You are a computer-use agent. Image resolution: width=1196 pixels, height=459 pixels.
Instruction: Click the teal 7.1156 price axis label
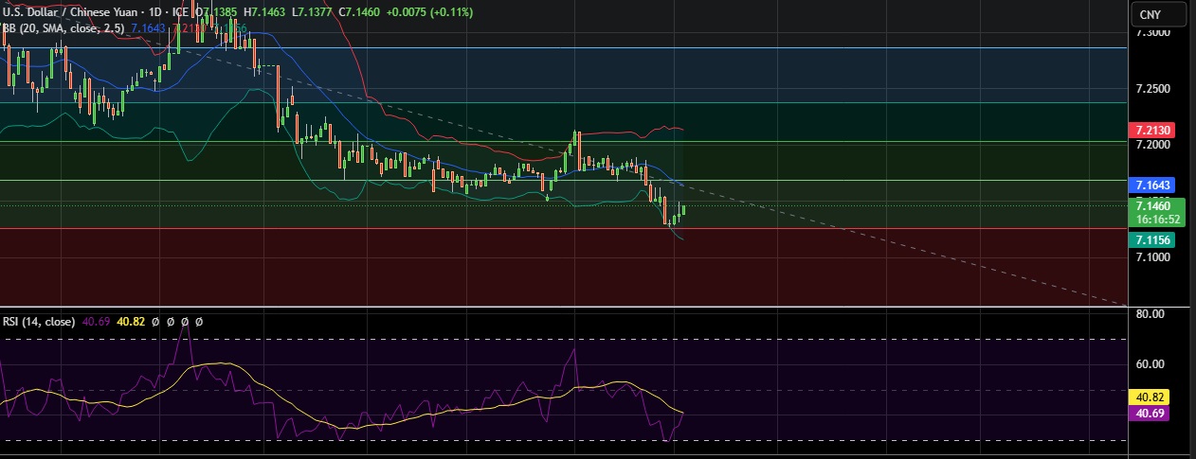coord(1151,240)
